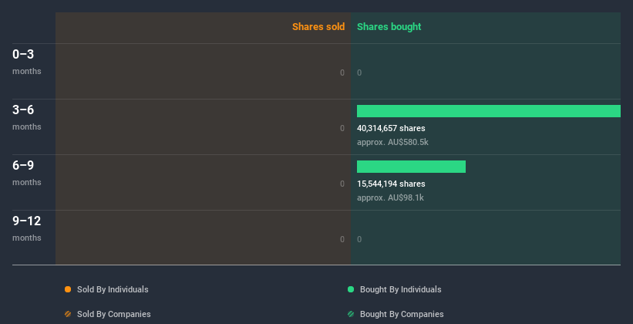The height and width of the screenshot is (324, 633).
Task: Click the striped Sold By Companies legend icon
Action: [x=68, y=314]
